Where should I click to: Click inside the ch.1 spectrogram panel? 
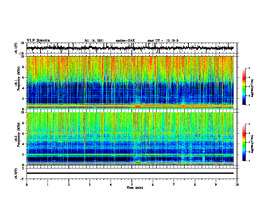tap(130, 83)
